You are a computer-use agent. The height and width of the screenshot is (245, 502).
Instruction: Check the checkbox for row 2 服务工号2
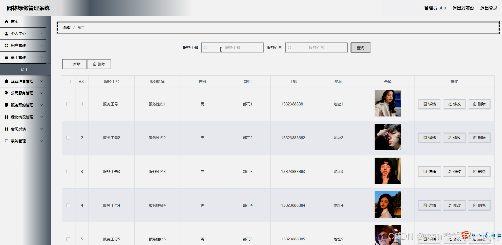tap(68, 138)
